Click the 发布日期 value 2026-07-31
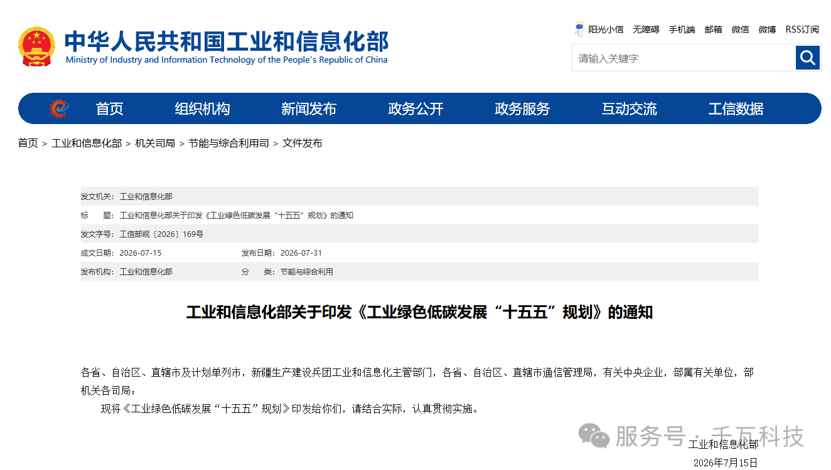This screenshot has width=831, height=470. click(301, 253)
